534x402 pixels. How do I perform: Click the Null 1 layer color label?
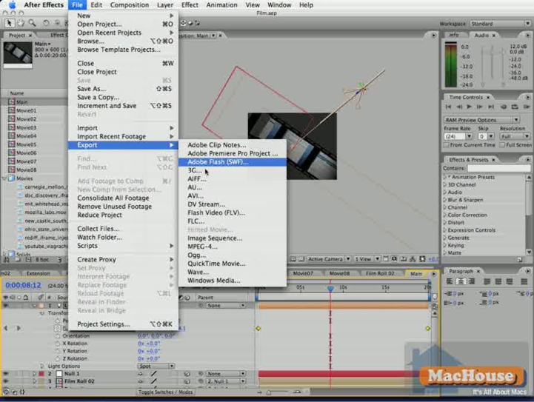[41, 374]
